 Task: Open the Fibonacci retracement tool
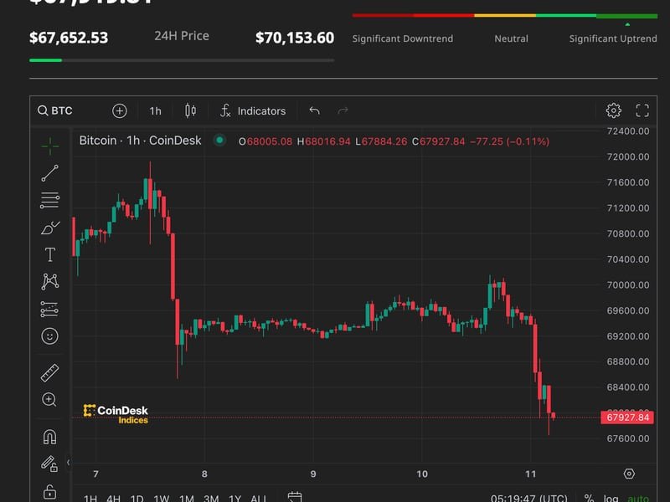click(x=49, y=201)
